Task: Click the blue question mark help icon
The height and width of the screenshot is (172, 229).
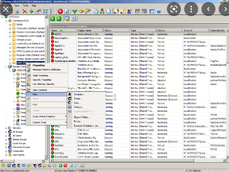Action: point(158,11)
